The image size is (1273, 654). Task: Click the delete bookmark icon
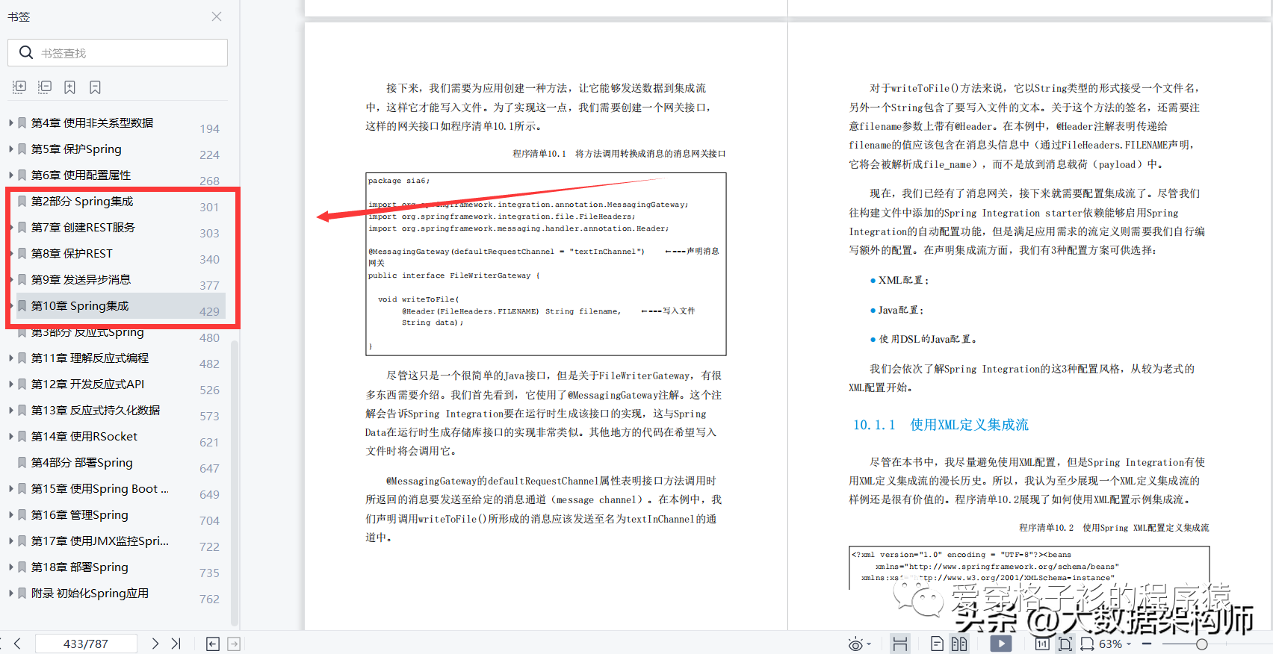click(95, 87)
